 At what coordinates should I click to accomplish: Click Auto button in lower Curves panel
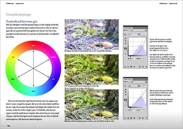coord(144,86)
